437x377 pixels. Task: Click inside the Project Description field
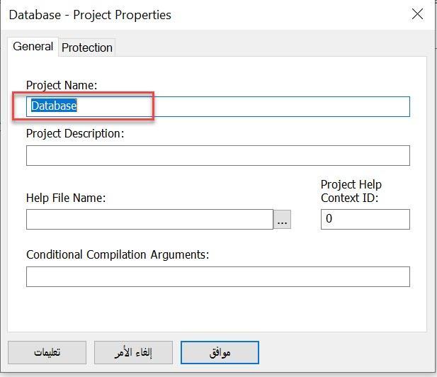click(x=218, y=155)
